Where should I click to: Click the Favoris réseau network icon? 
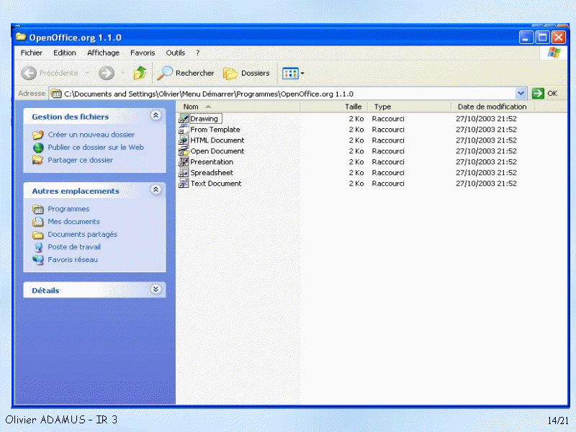click(38, 260)
